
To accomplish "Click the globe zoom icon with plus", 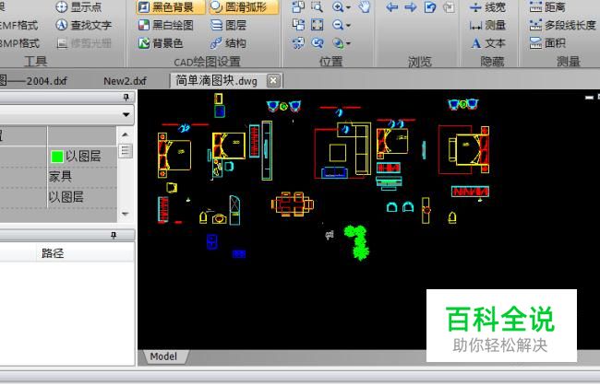I will pyautogui.click(x=338, y=43).
